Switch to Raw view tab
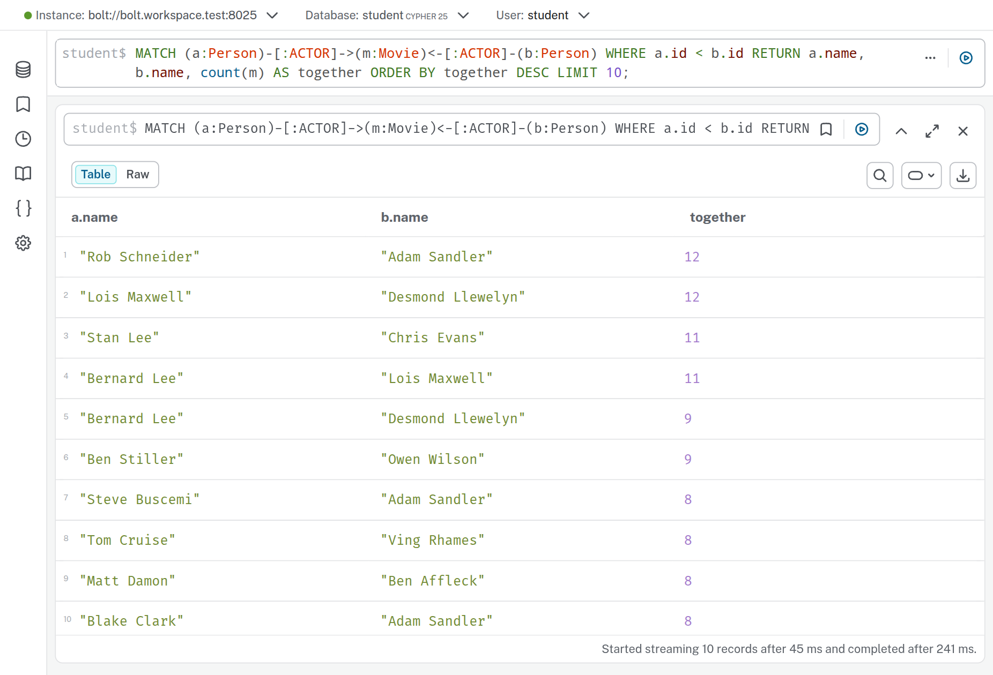 coord(138,175)
